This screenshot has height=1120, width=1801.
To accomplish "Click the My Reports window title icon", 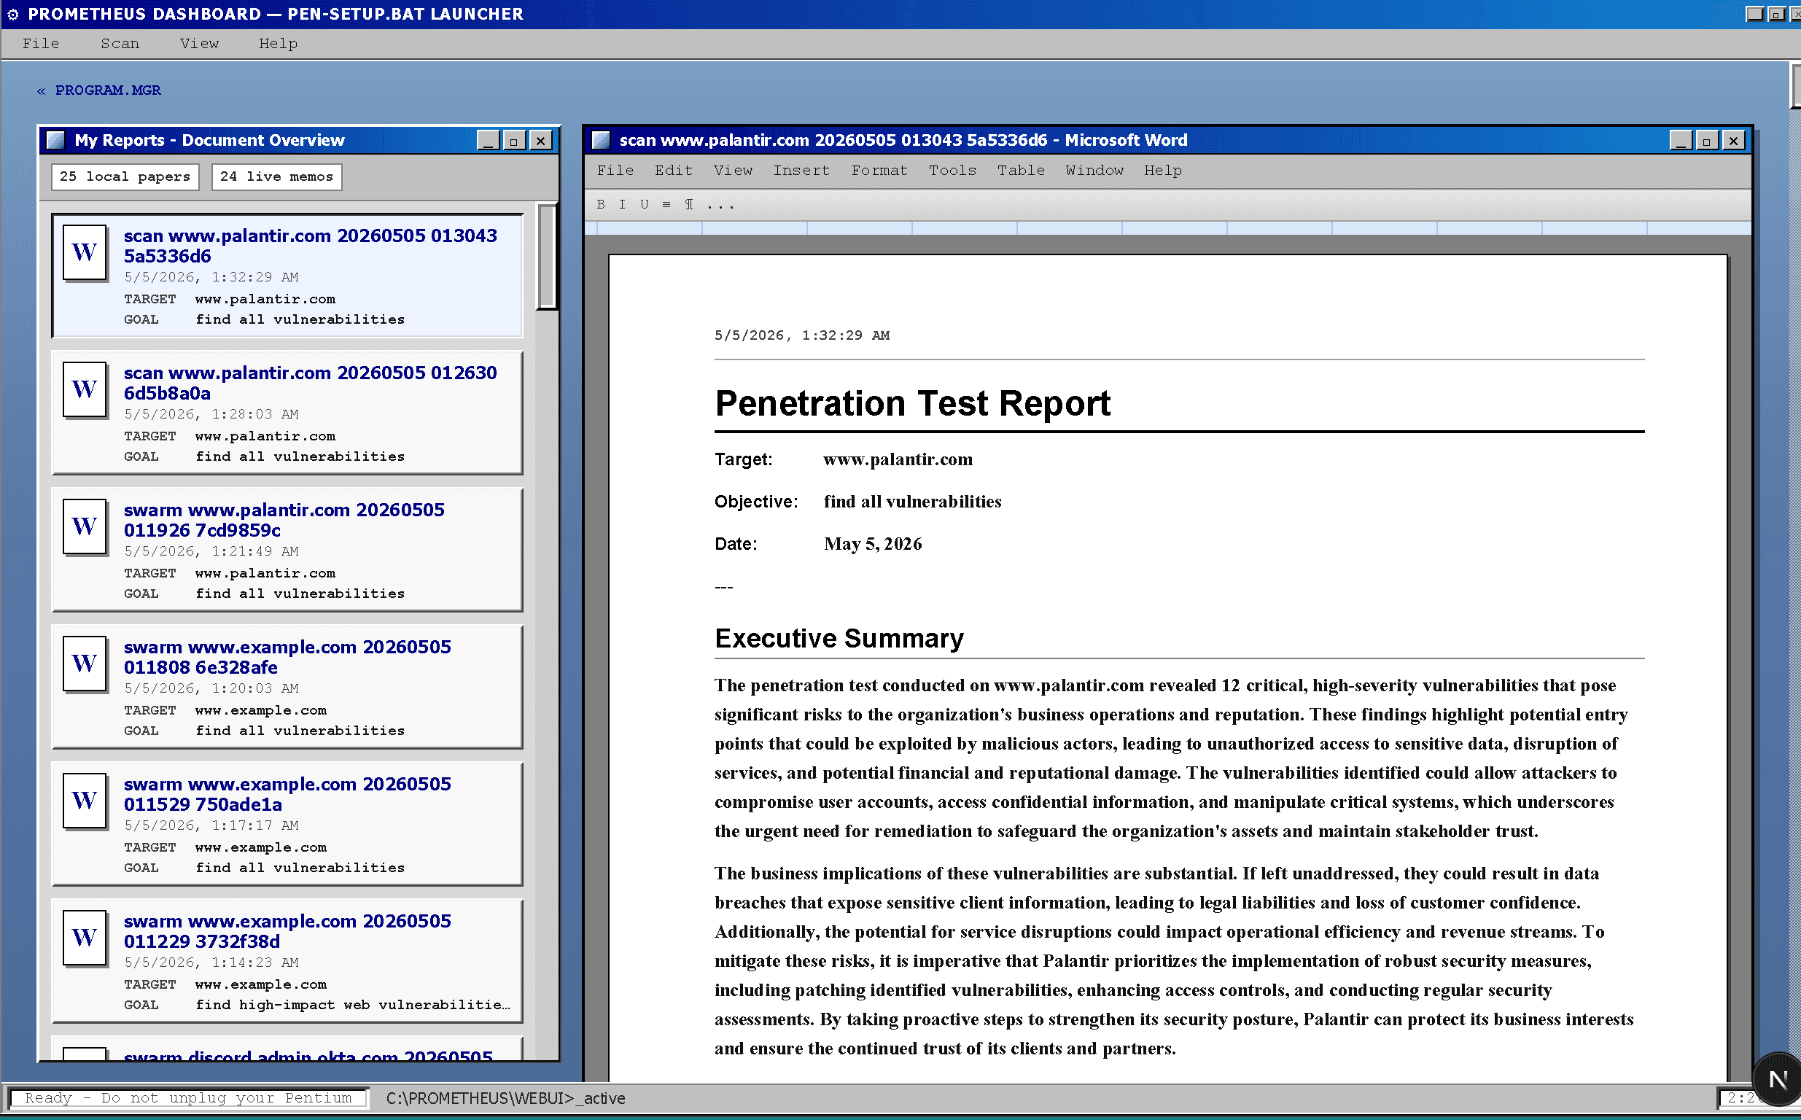I will tap(55, 140).
